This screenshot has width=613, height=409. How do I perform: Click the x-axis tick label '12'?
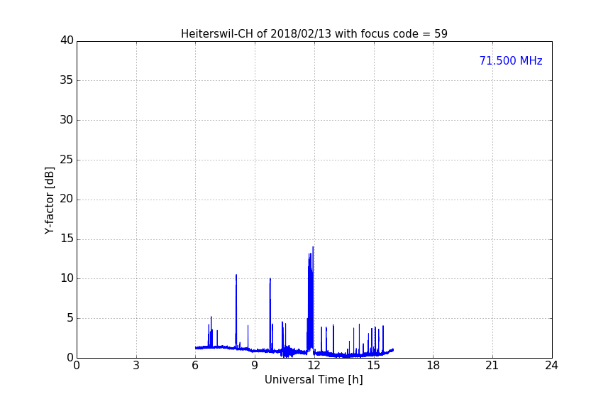pos(314,366)
